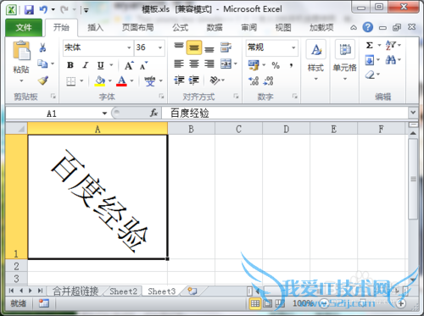The width and height of the screenshot is (424, 316).
Task: Open the font name dropdown (宋体)
Action: click(x=129, y=47)
